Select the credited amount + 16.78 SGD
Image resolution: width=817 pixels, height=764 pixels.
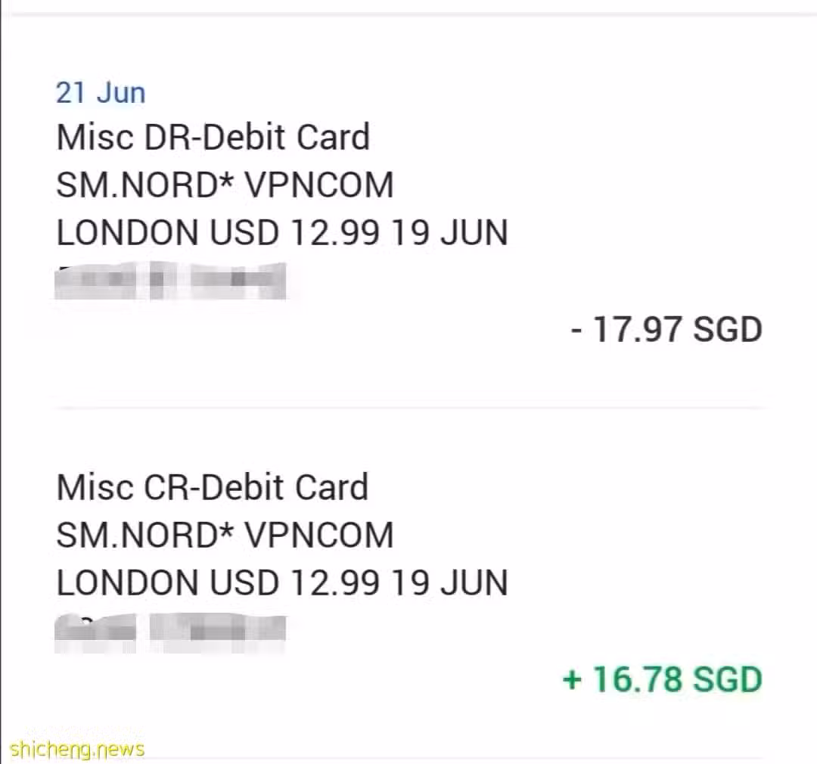click(x=663, y=679)
